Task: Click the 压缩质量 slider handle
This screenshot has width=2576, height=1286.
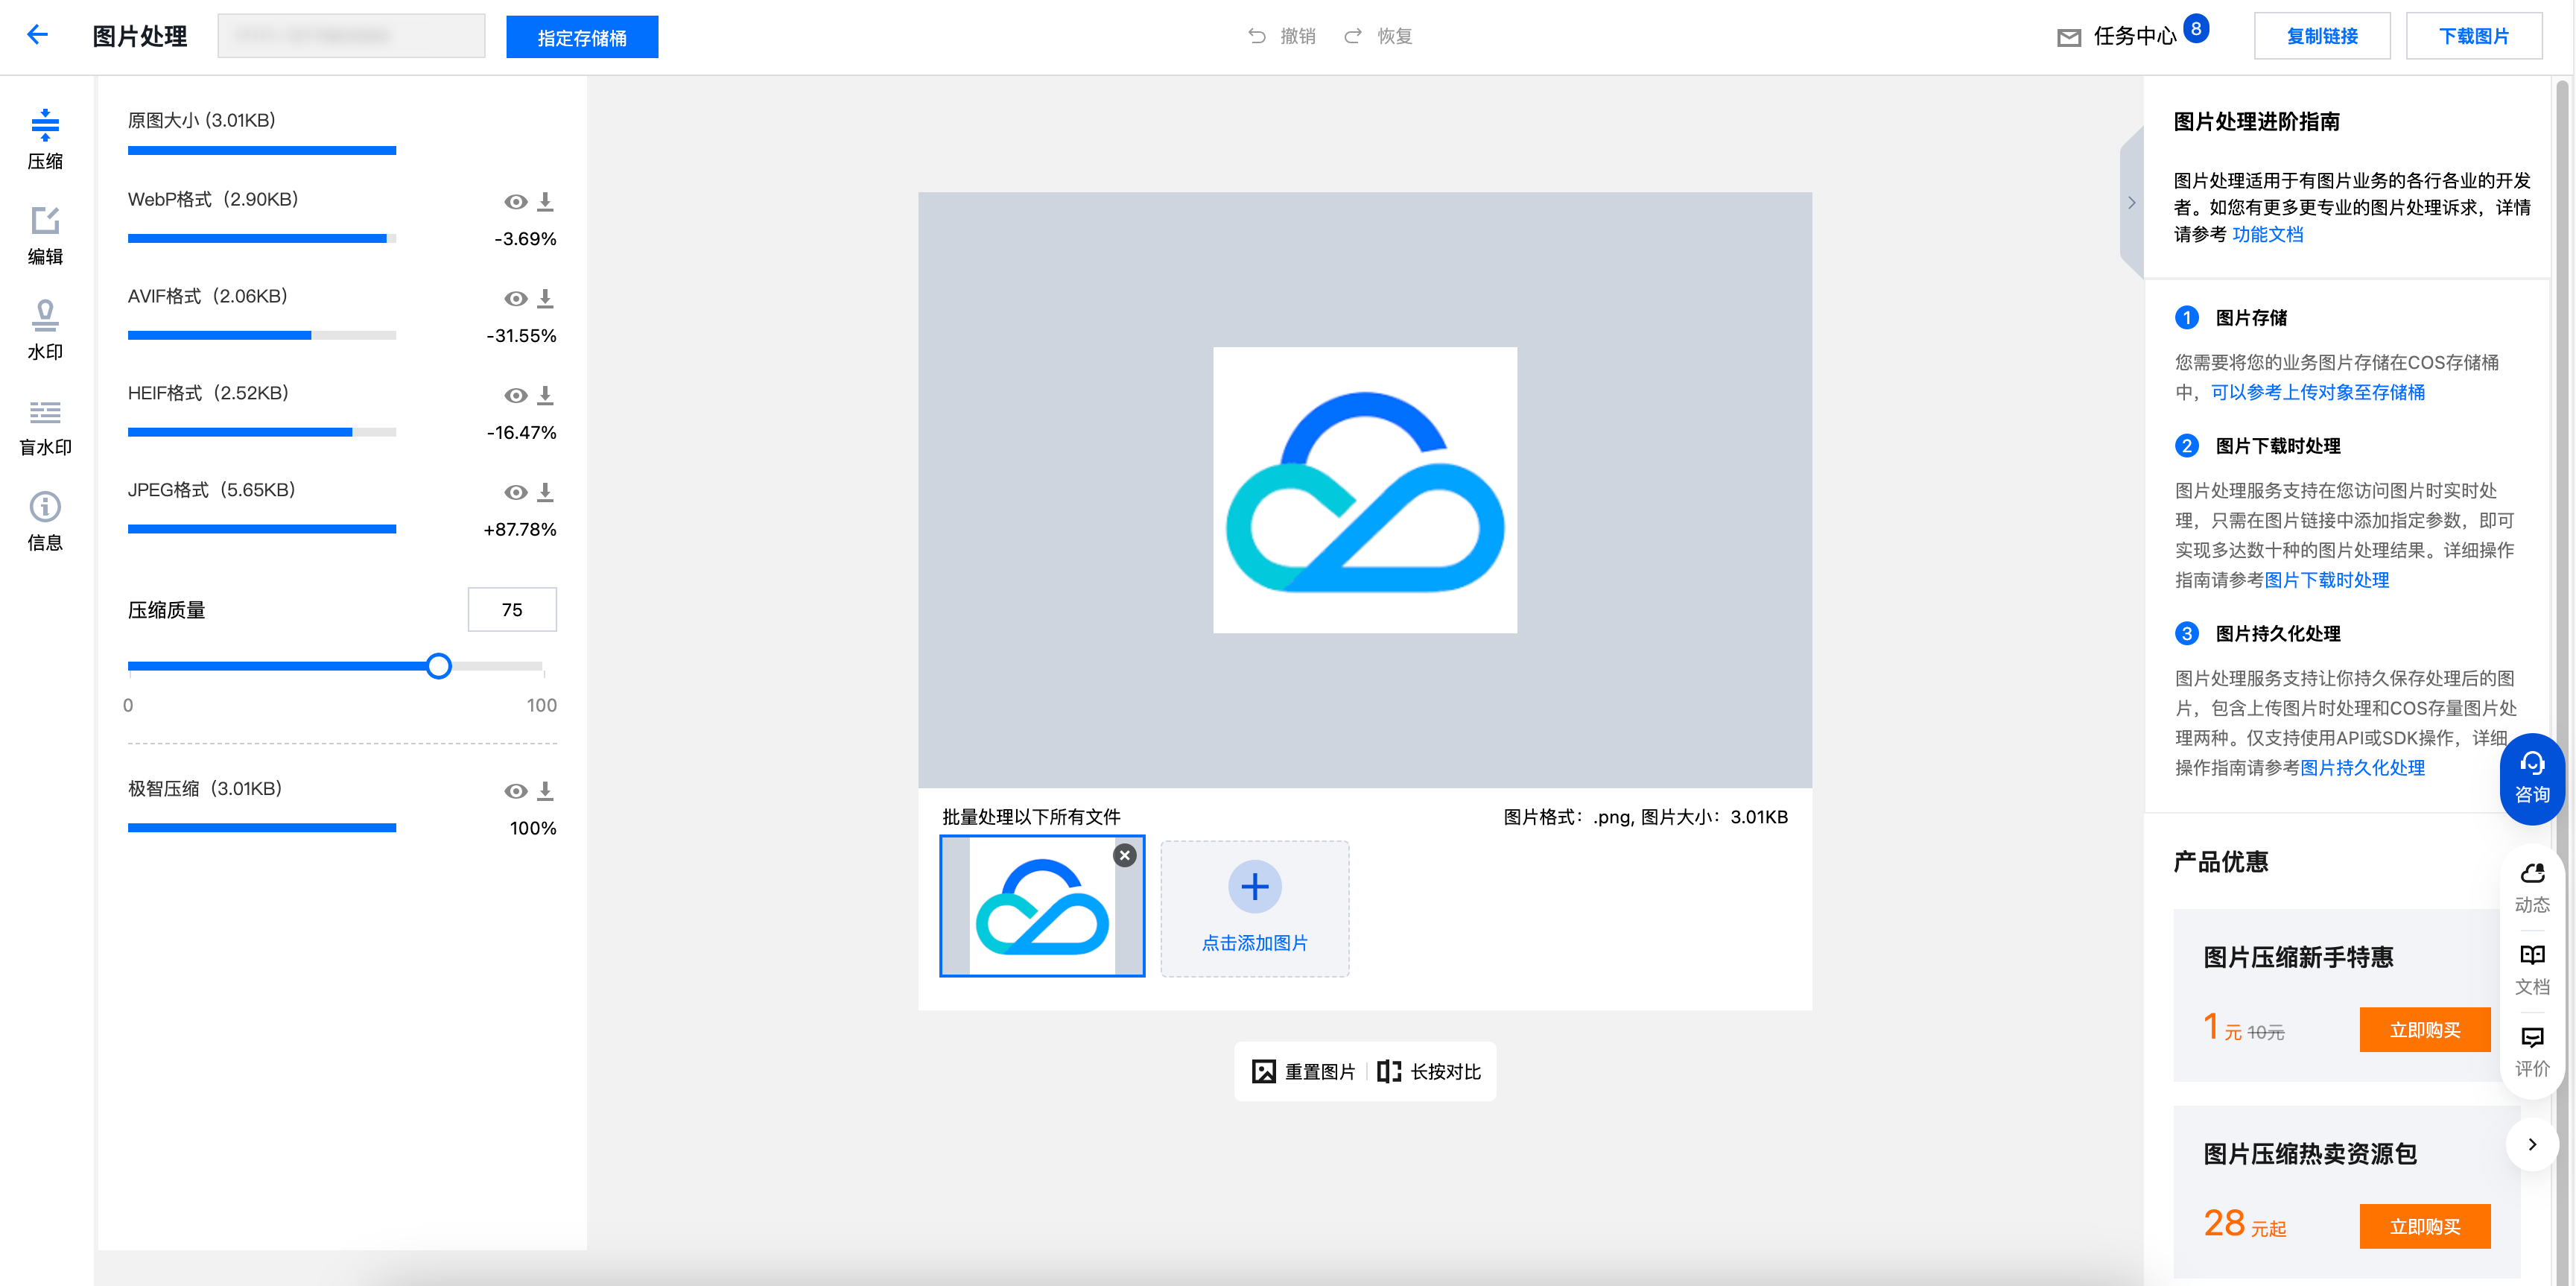Action: click(438, 666)
